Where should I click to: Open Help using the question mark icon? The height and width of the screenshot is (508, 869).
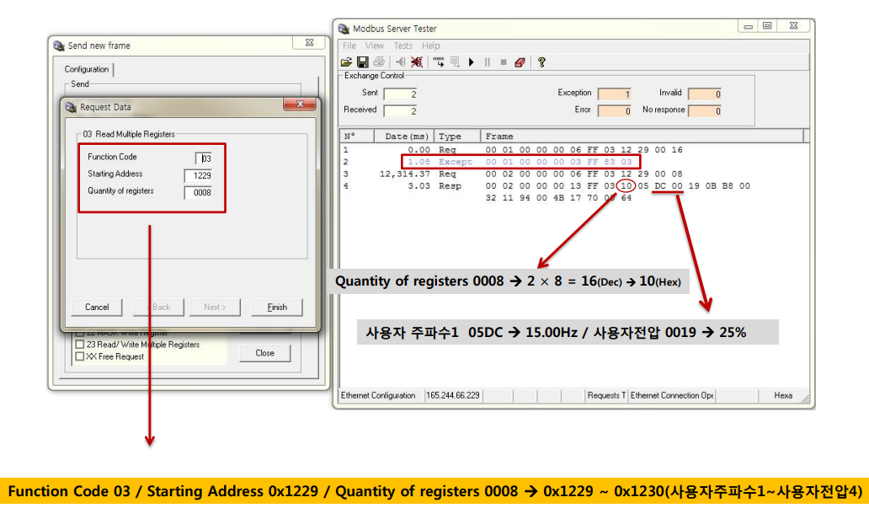(x=540, y=61)
